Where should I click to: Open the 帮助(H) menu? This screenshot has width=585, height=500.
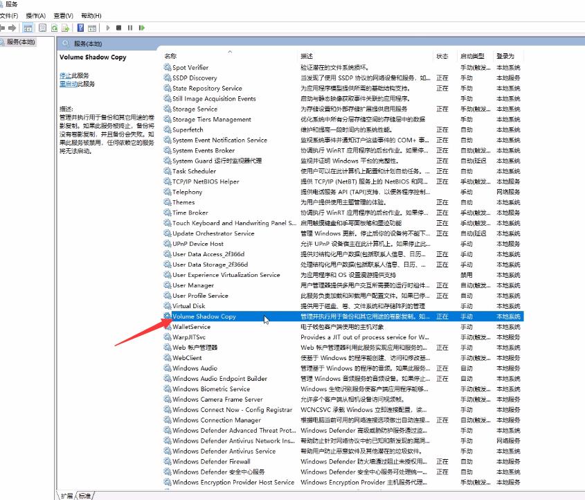[91, 16]
